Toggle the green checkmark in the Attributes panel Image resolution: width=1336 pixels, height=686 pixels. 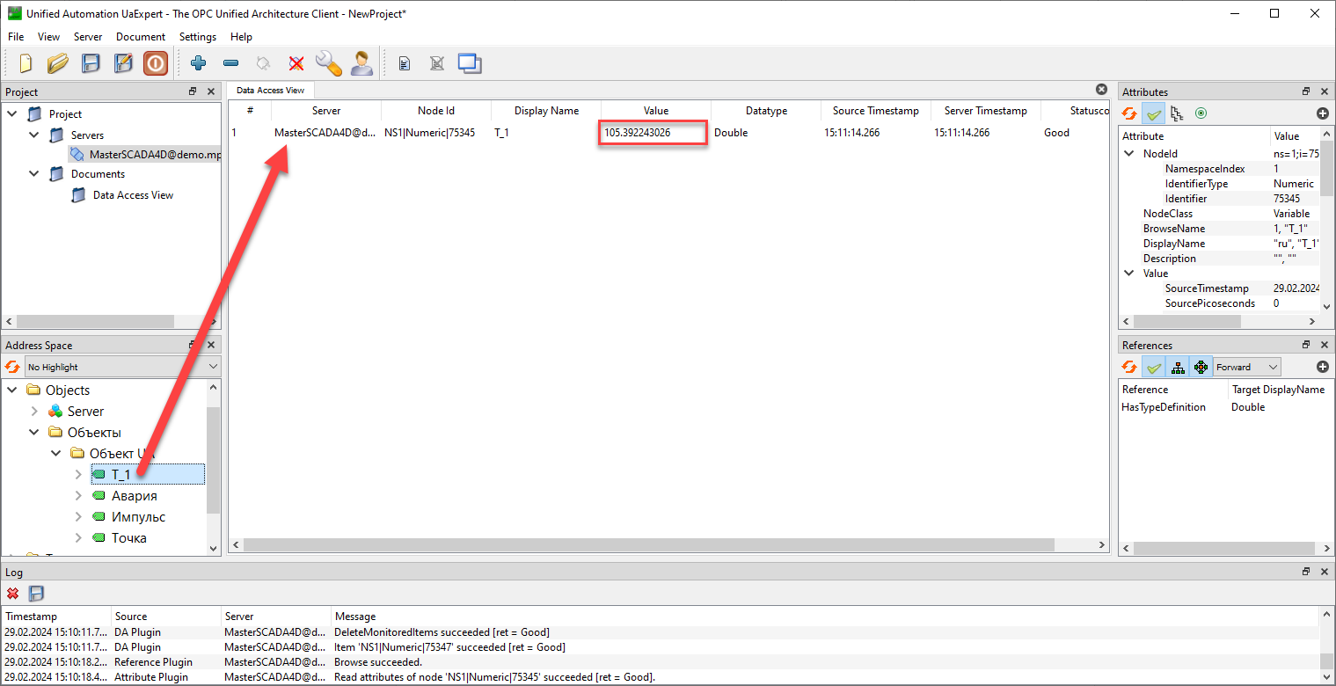click(x=1153, y=113)
